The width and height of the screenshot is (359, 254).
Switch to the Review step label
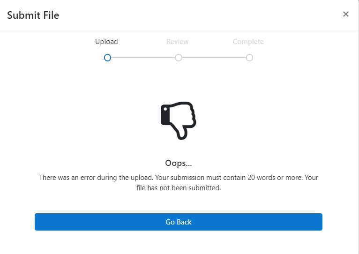(x=178, y=42)
